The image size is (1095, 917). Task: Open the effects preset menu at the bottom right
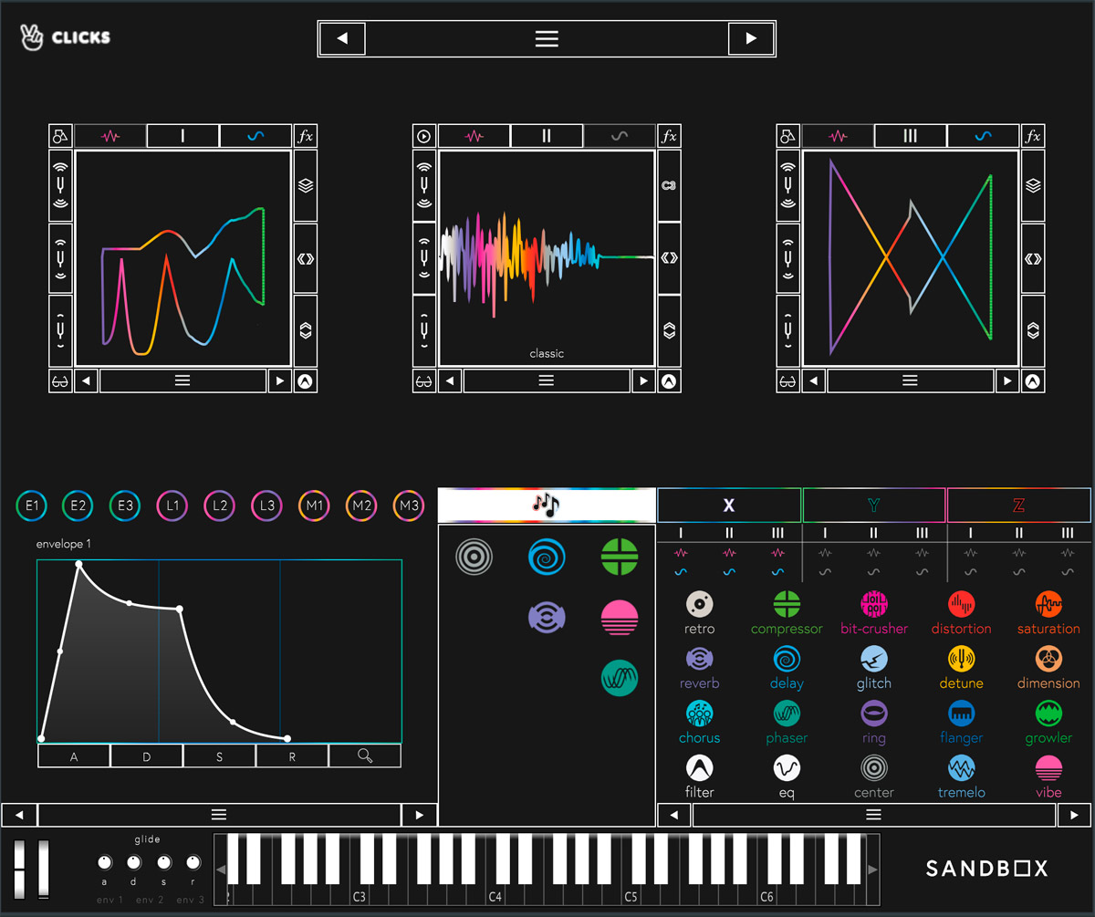coord(873,815)
